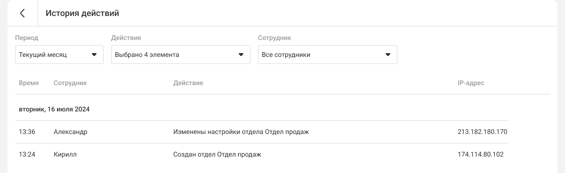Image resolution: width=565 pixels, height=173 pixels.
Task: Click the arrow in the Период combo box
Action: [x=94, y=55]
